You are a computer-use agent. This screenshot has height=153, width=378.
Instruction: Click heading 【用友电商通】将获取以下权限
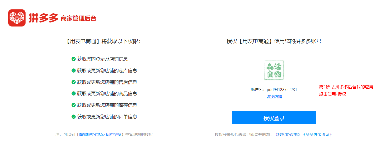click(103, 41)
